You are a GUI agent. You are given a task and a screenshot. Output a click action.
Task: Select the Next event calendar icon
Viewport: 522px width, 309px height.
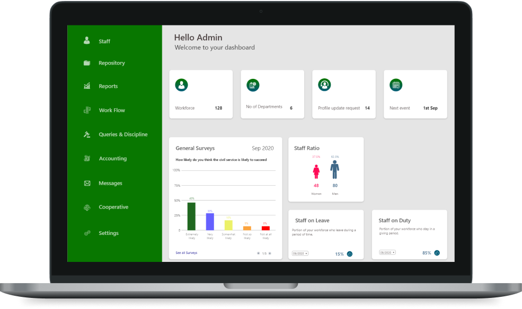[x=396, y=85]
